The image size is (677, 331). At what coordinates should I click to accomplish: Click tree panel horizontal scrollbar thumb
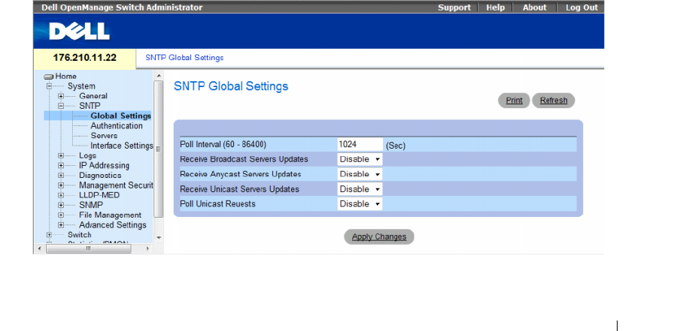coord(89,248)
